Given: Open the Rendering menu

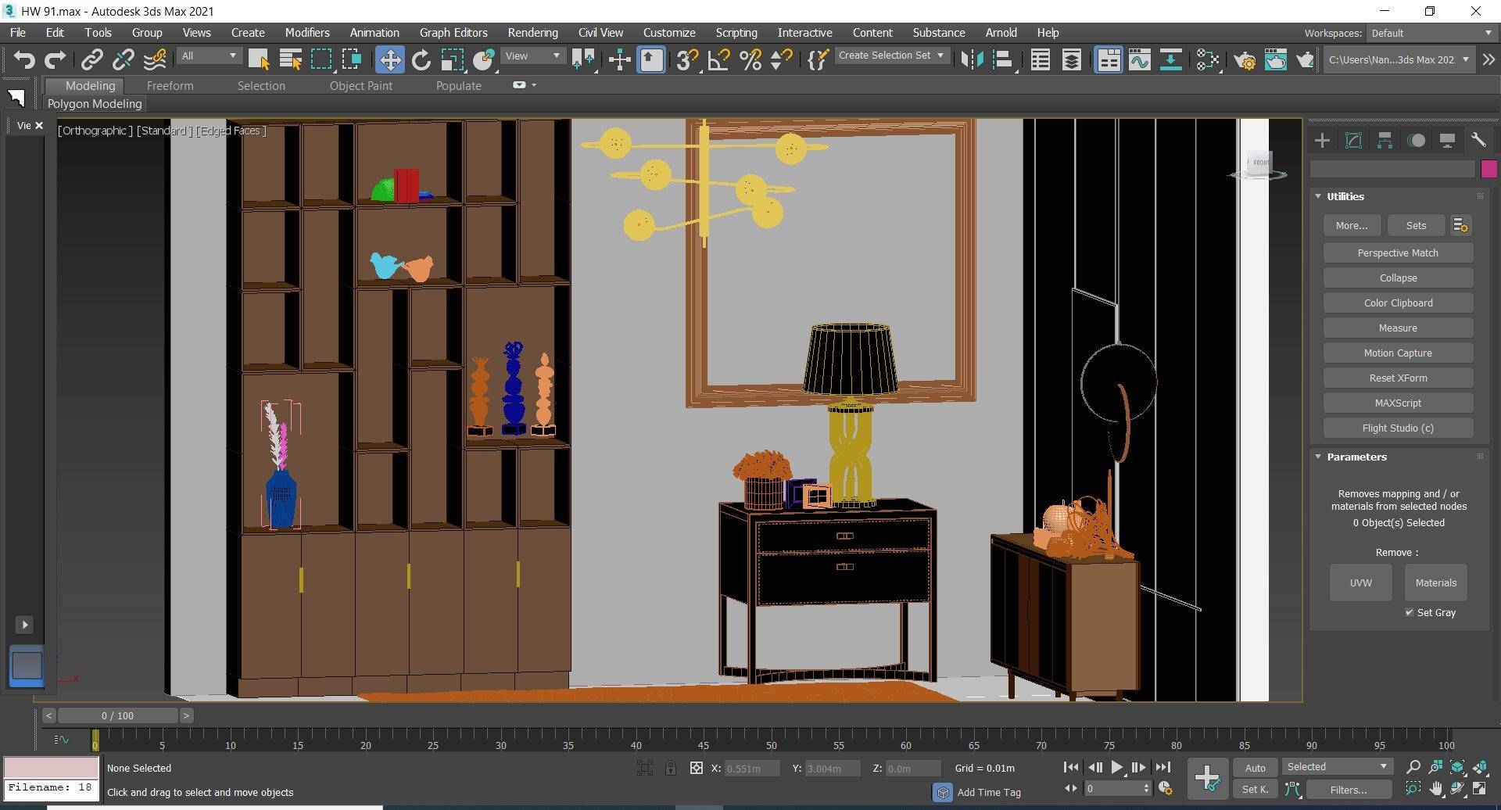Looking at the screenshot, I should 532,32.
